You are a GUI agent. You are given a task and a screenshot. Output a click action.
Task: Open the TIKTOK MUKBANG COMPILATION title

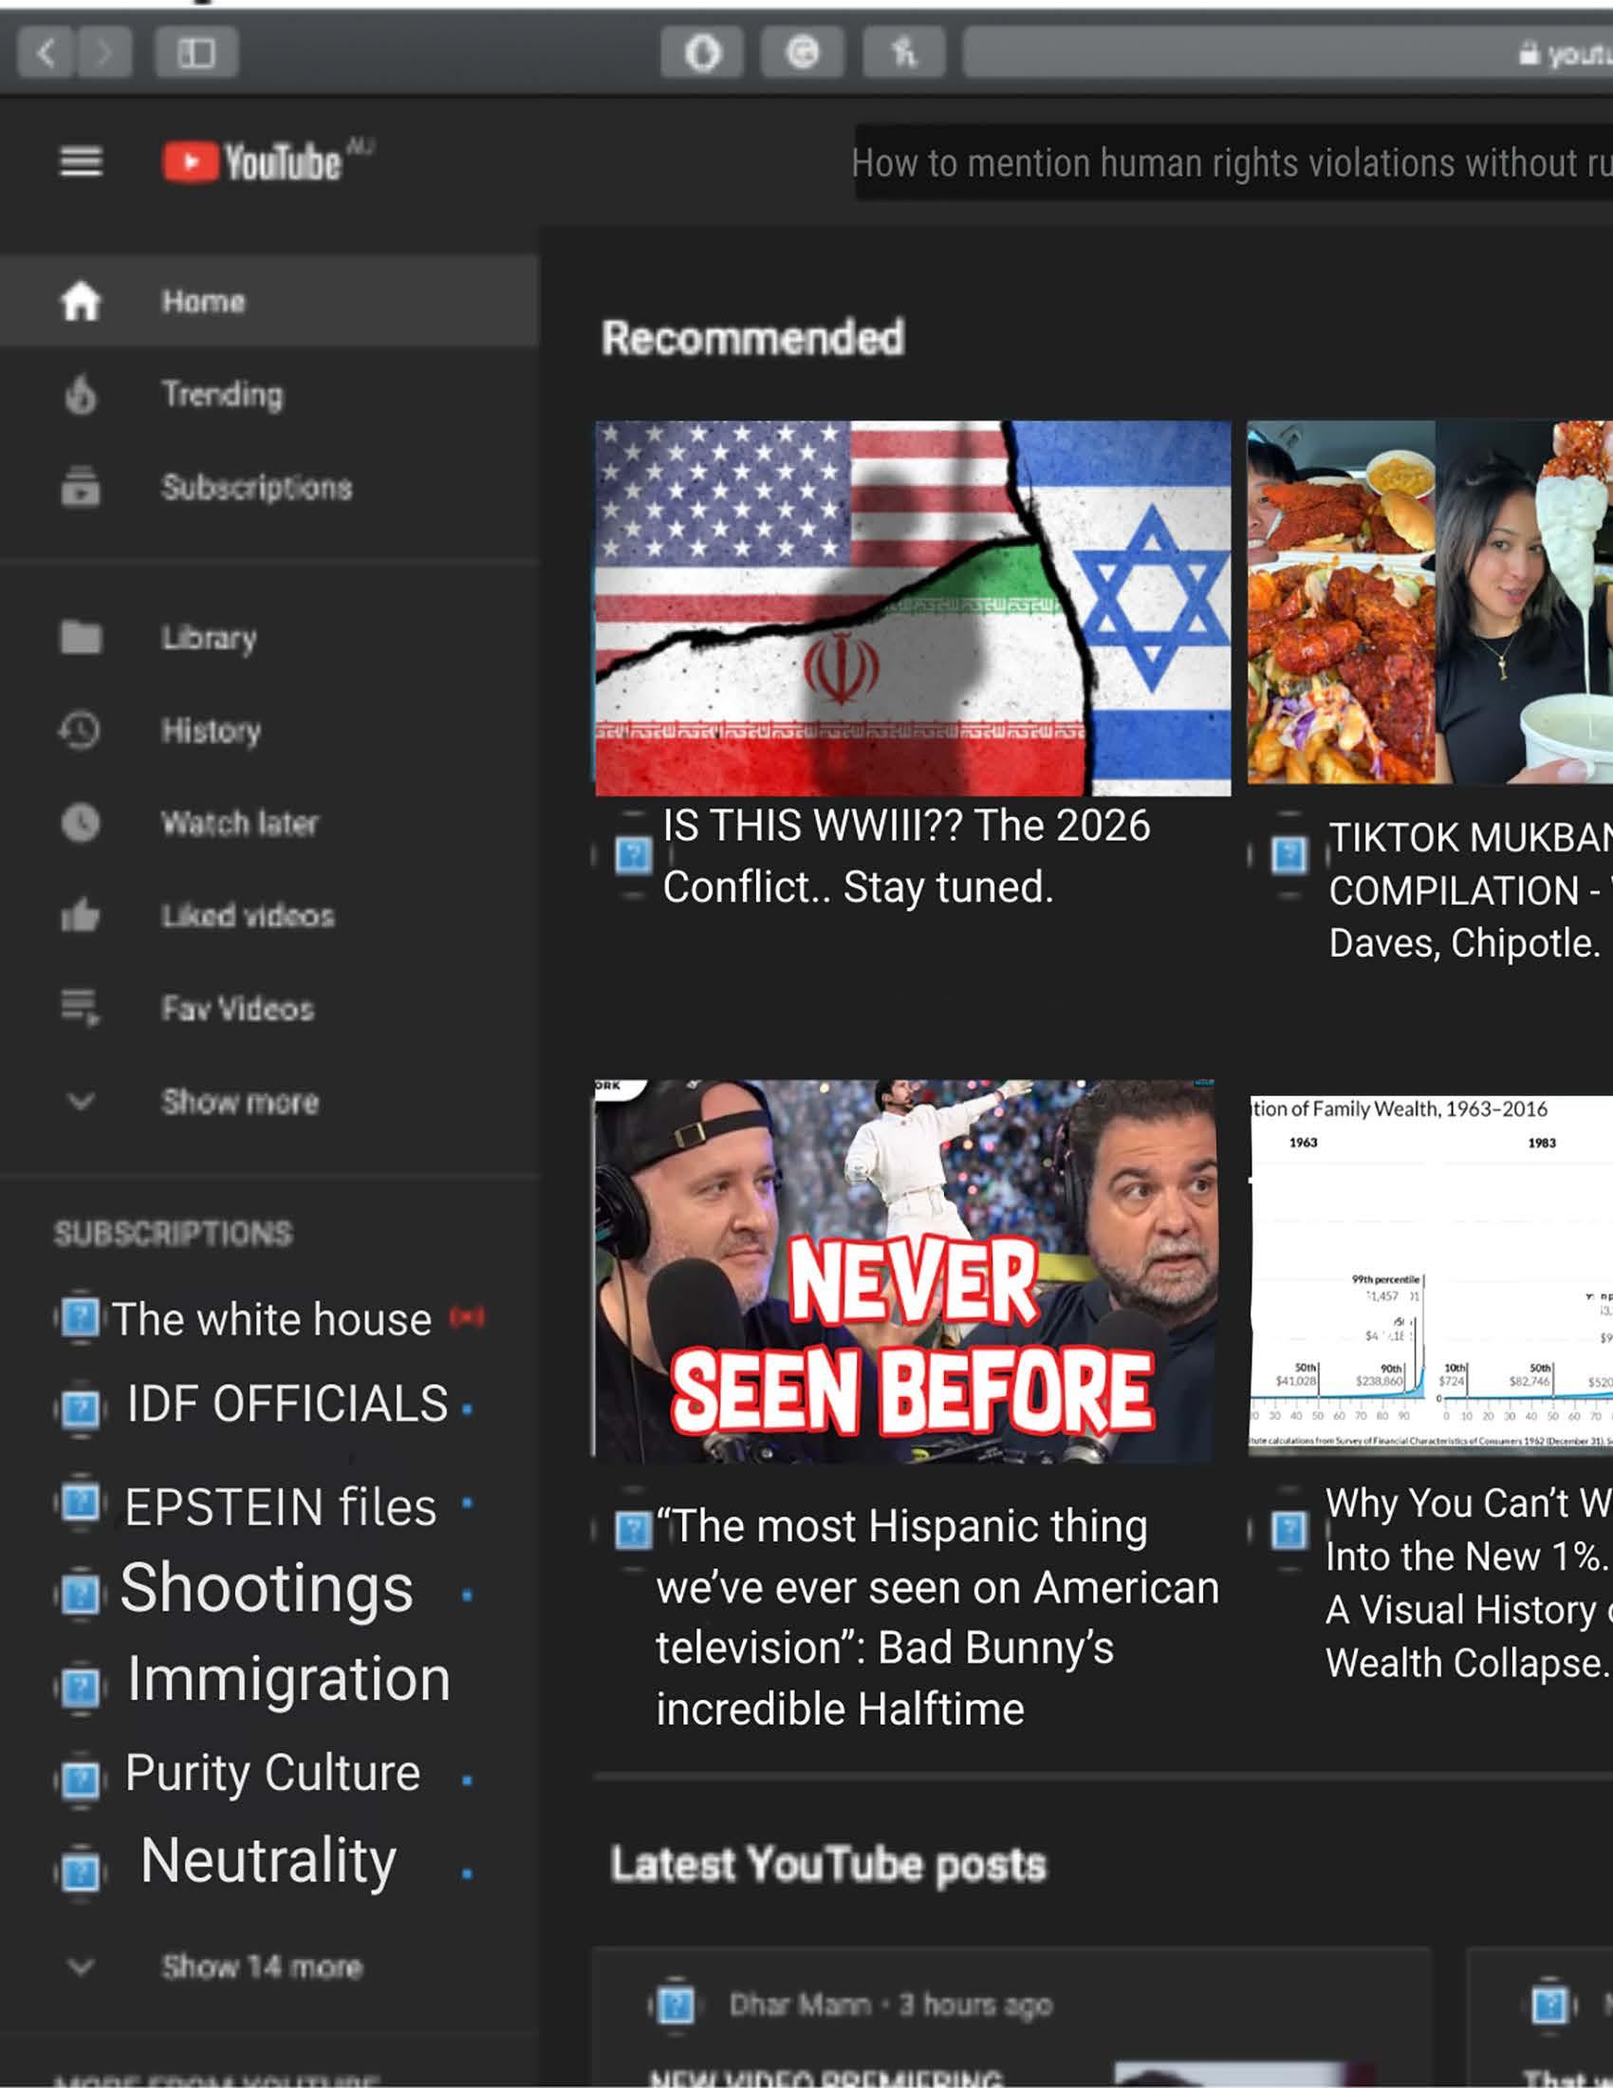tap(1471, 890)
